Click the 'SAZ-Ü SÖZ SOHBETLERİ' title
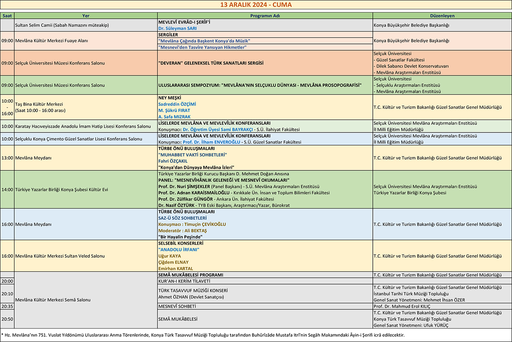 pos(182,218)
